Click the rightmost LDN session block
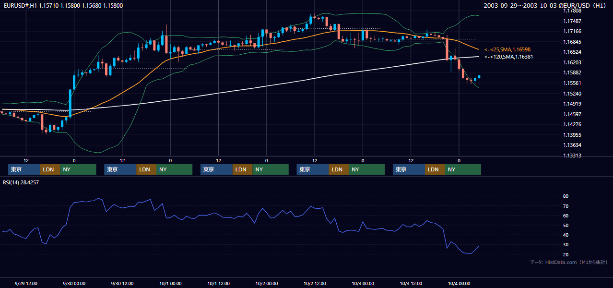The width and height of the screenshot is (613, 288). (x=435, y=169)
